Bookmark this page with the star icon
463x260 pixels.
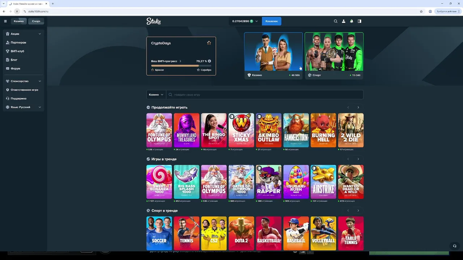coord(421,11)
